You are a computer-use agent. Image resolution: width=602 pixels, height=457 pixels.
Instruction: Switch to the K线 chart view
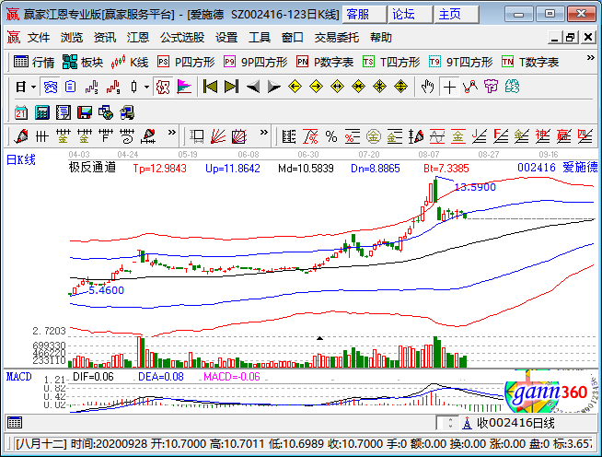(x=130, y=62)
